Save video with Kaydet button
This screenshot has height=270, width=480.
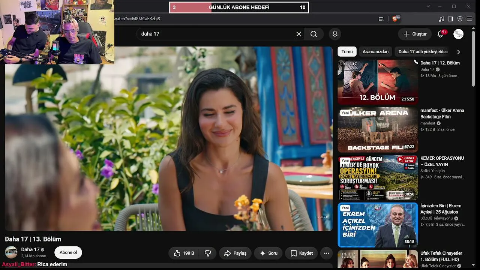point(301,253)
